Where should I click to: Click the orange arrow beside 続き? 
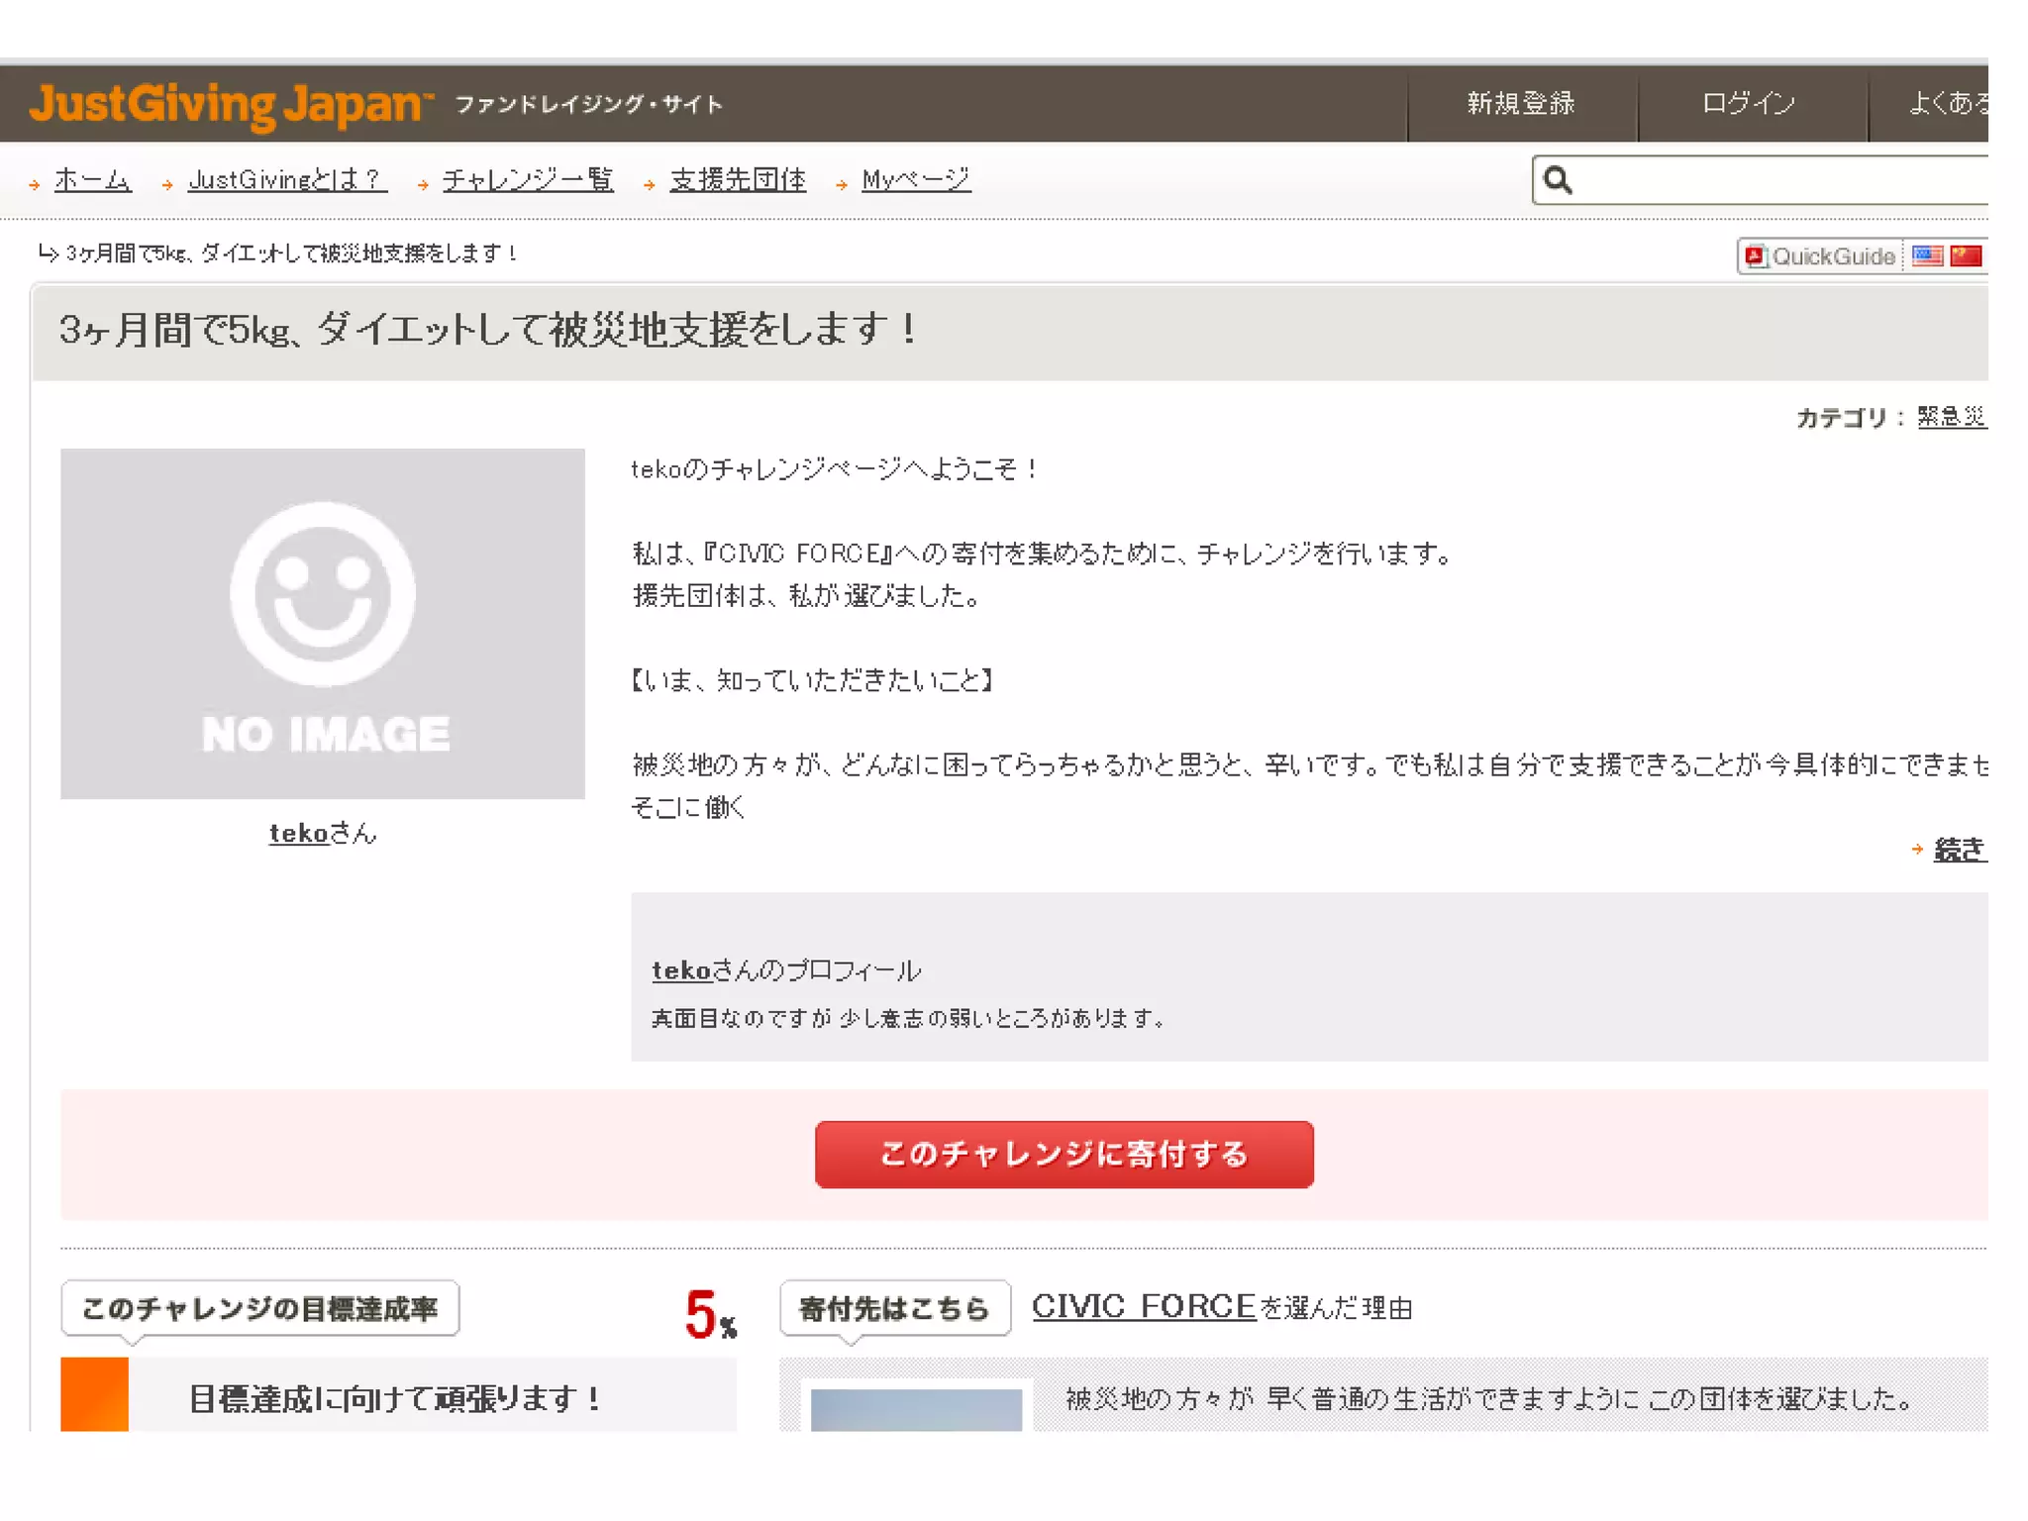click(x=1917, y=850)
